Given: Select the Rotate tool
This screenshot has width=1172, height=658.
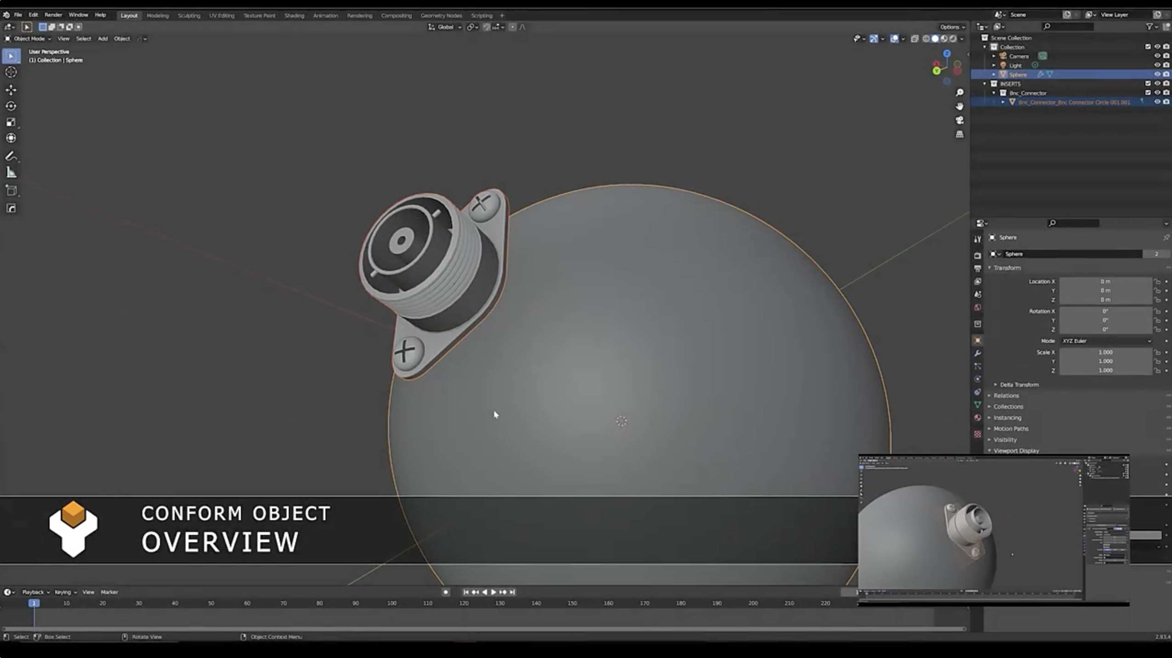Looking at the screenshot, I should click(11, 106).
